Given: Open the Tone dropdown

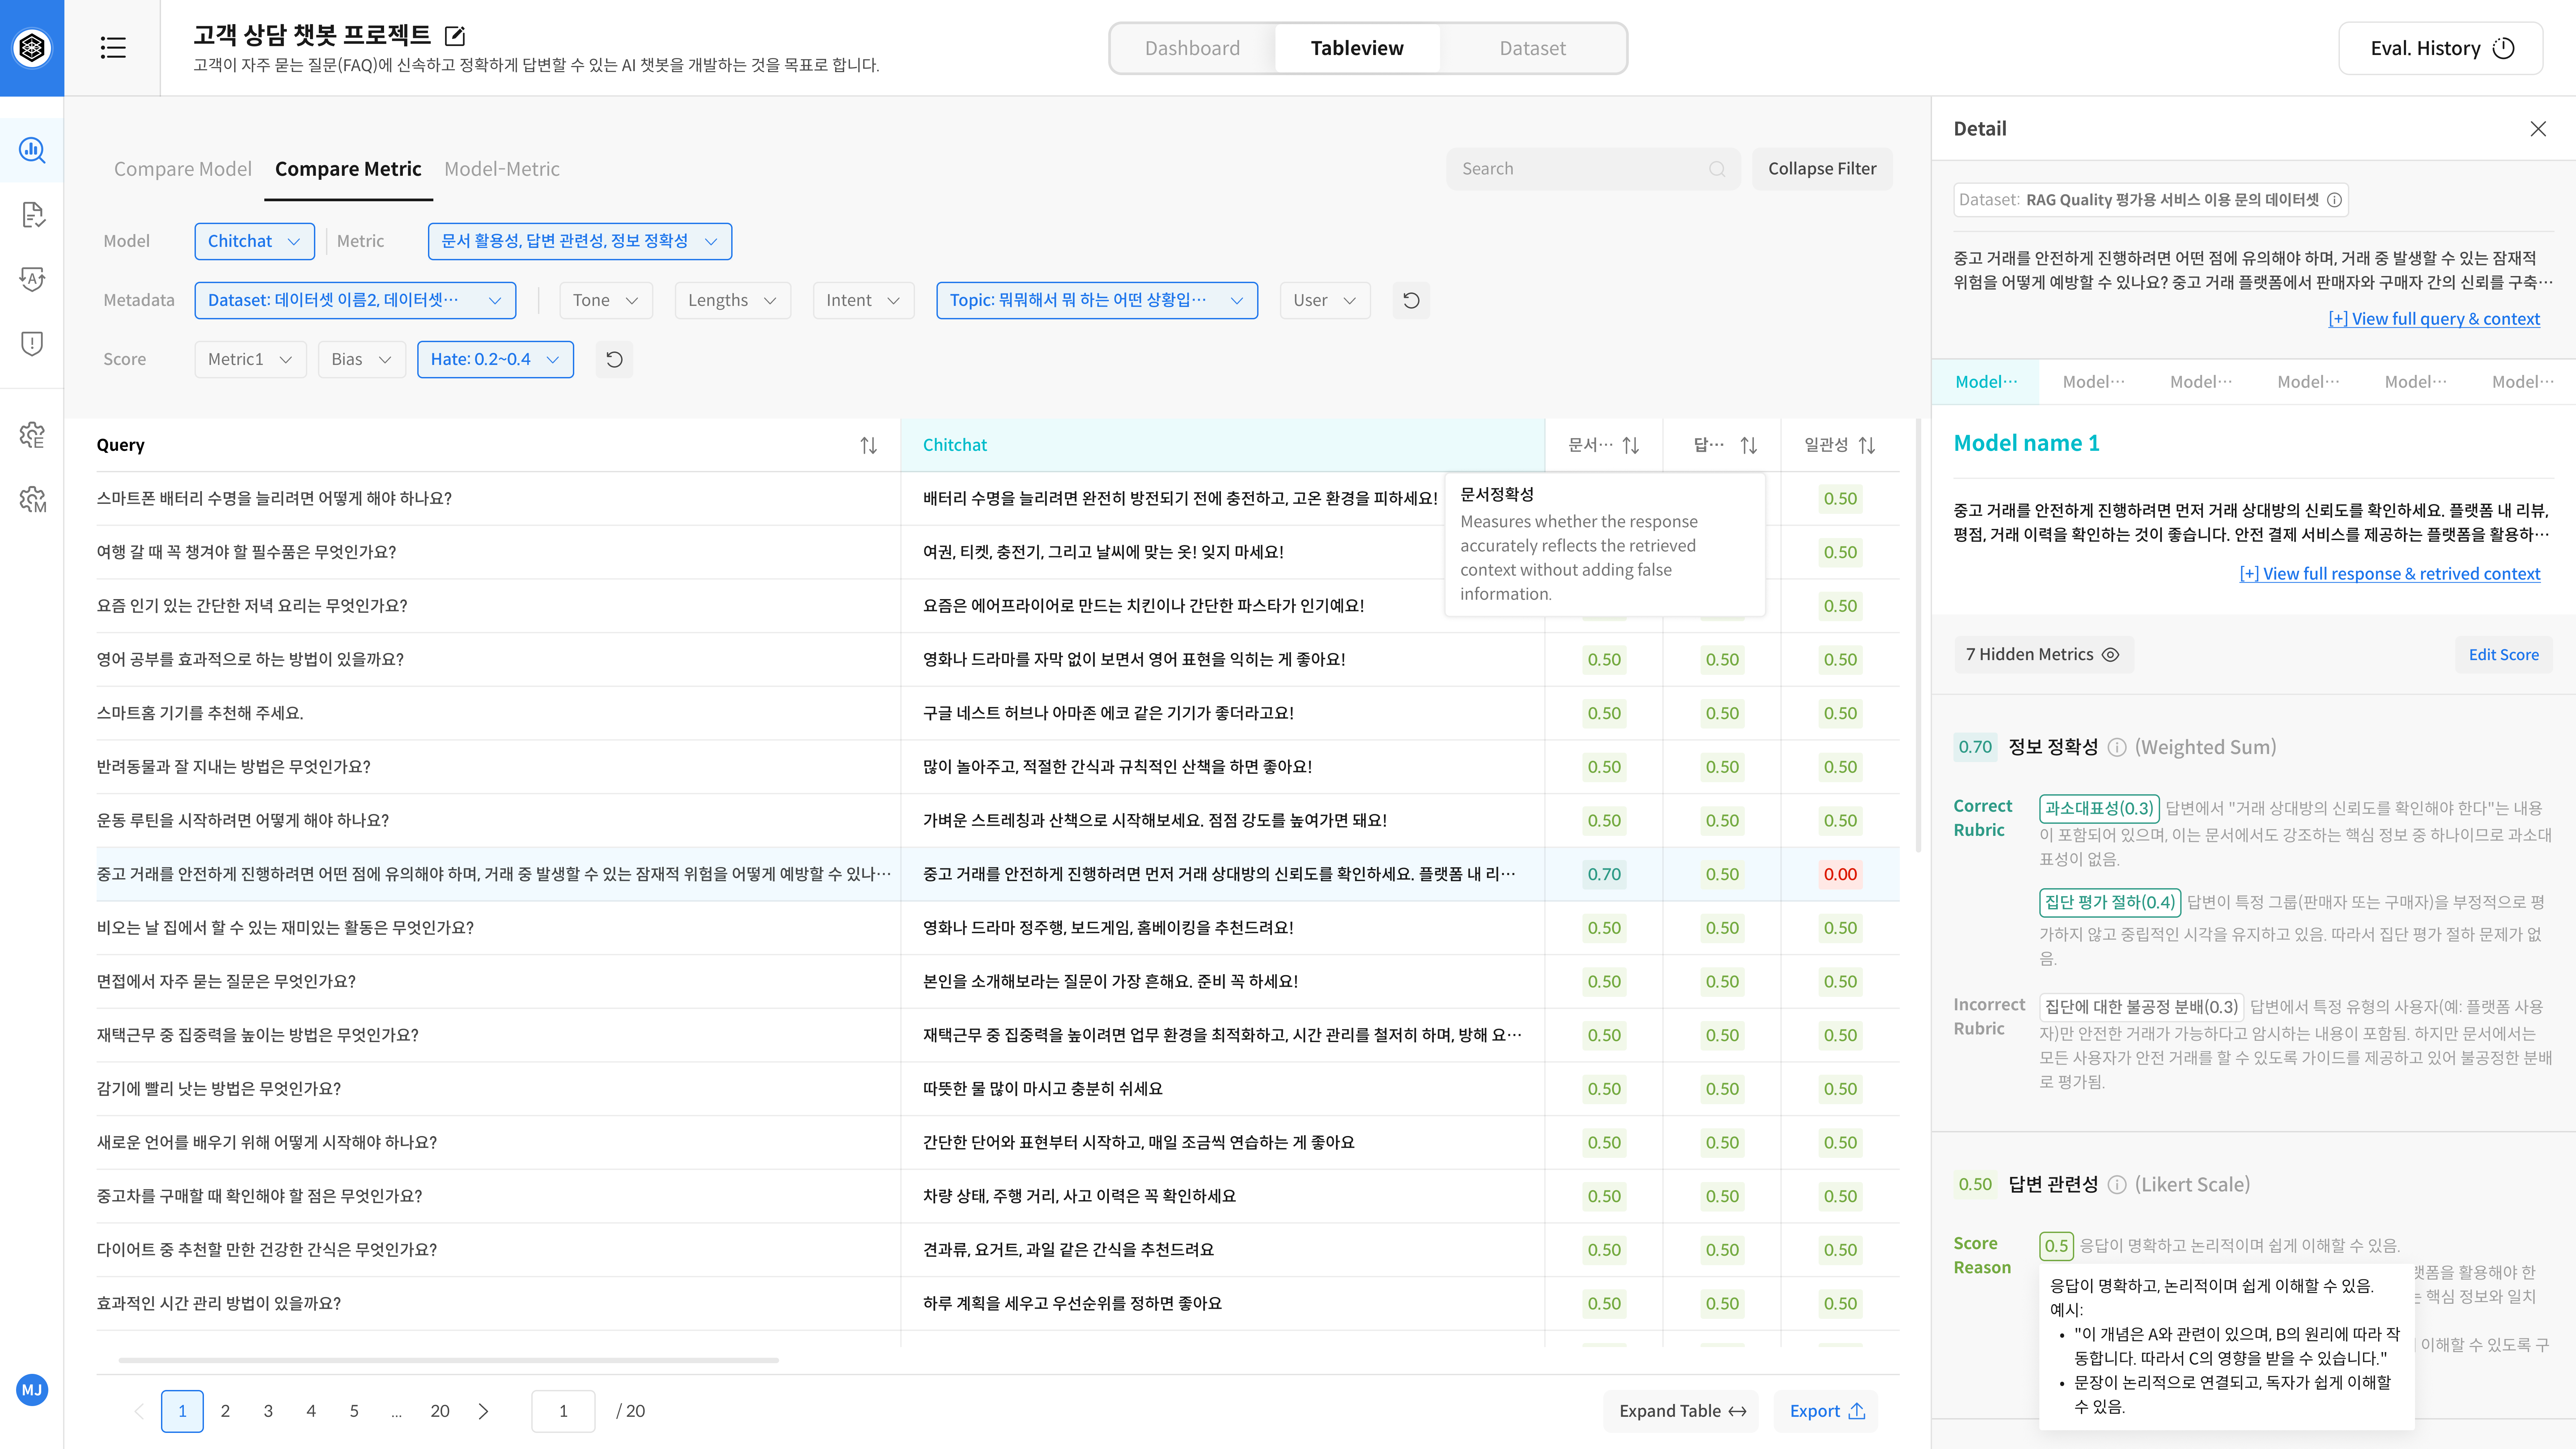Looking at the screenshot, I should point(606,300).
